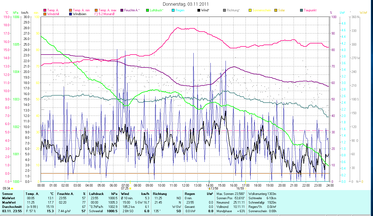Select the green Luftdruck* legend square
373x216 pixels.
[x=147, y=10]
